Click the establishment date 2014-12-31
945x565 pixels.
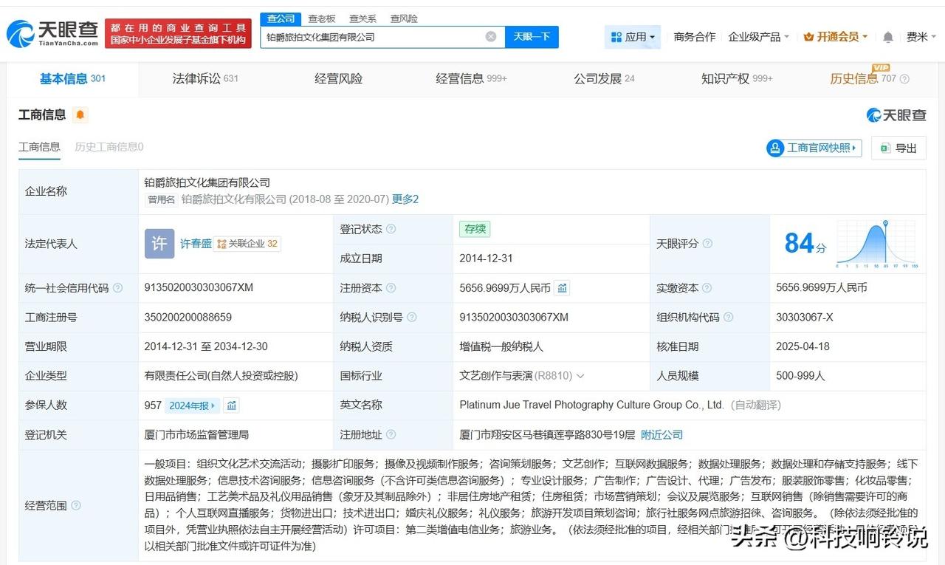486,258
